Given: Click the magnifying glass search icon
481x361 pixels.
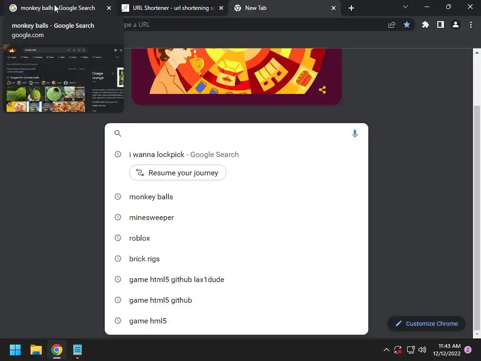Looking at the screenshot, I should [x=118, y=133].
